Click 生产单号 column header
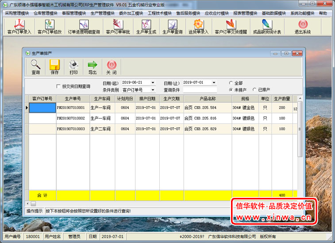Image resolution: width=335 pixels, height=243 pixels. [x=73, y=99]
